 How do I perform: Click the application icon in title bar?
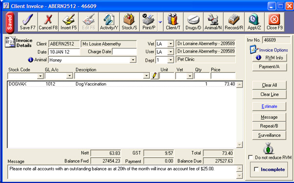click(6, 6)
